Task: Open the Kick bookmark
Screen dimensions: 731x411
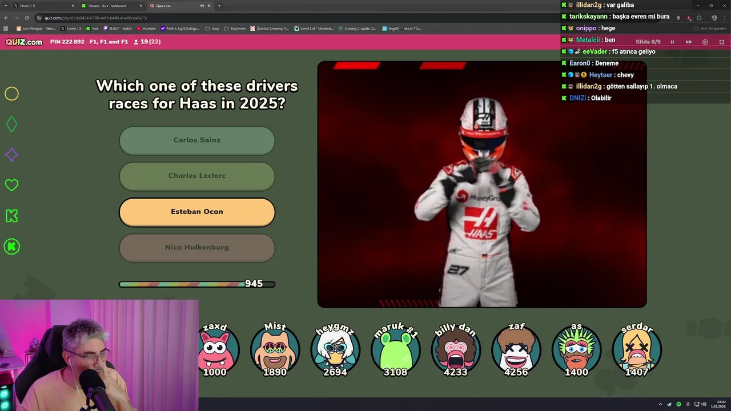Action: click(x=92, y=29)
